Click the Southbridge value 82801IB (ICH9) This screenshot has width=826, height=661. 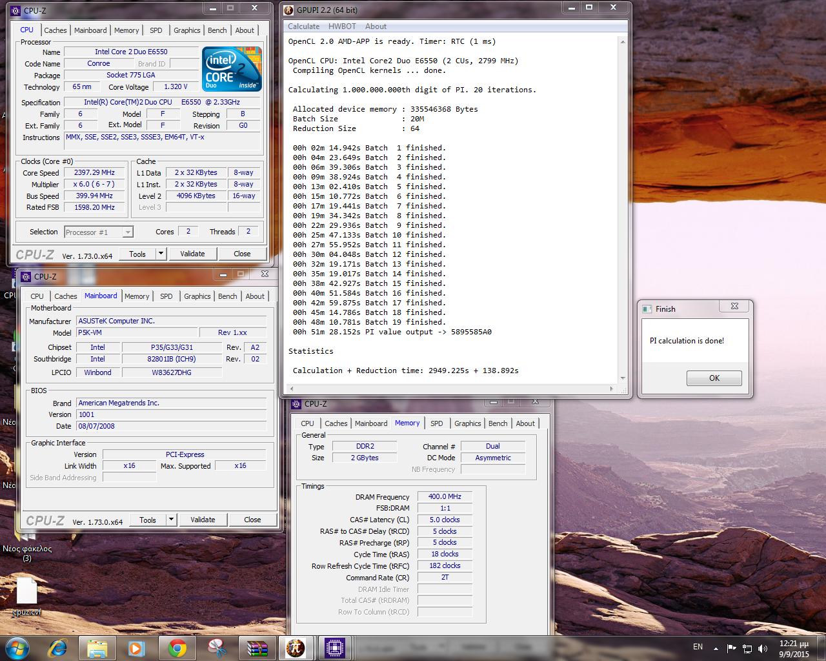point(172,359)
